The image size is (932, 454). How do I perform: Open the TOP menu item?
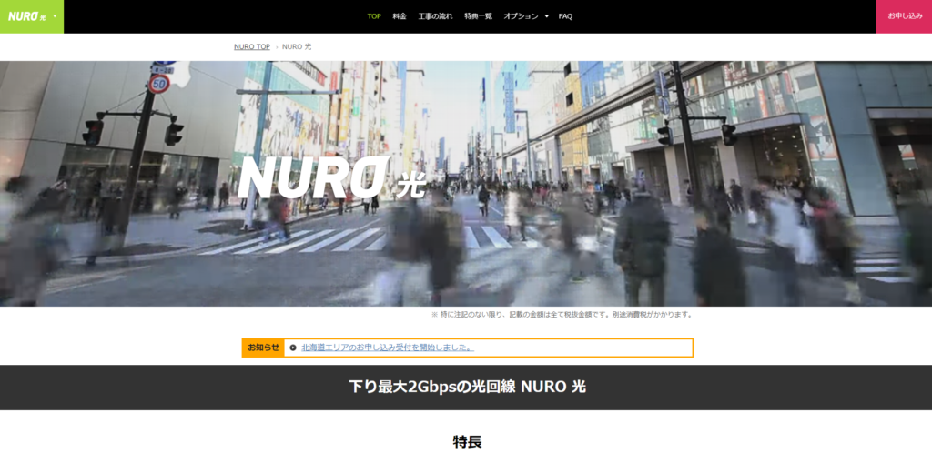pos(374,16)
